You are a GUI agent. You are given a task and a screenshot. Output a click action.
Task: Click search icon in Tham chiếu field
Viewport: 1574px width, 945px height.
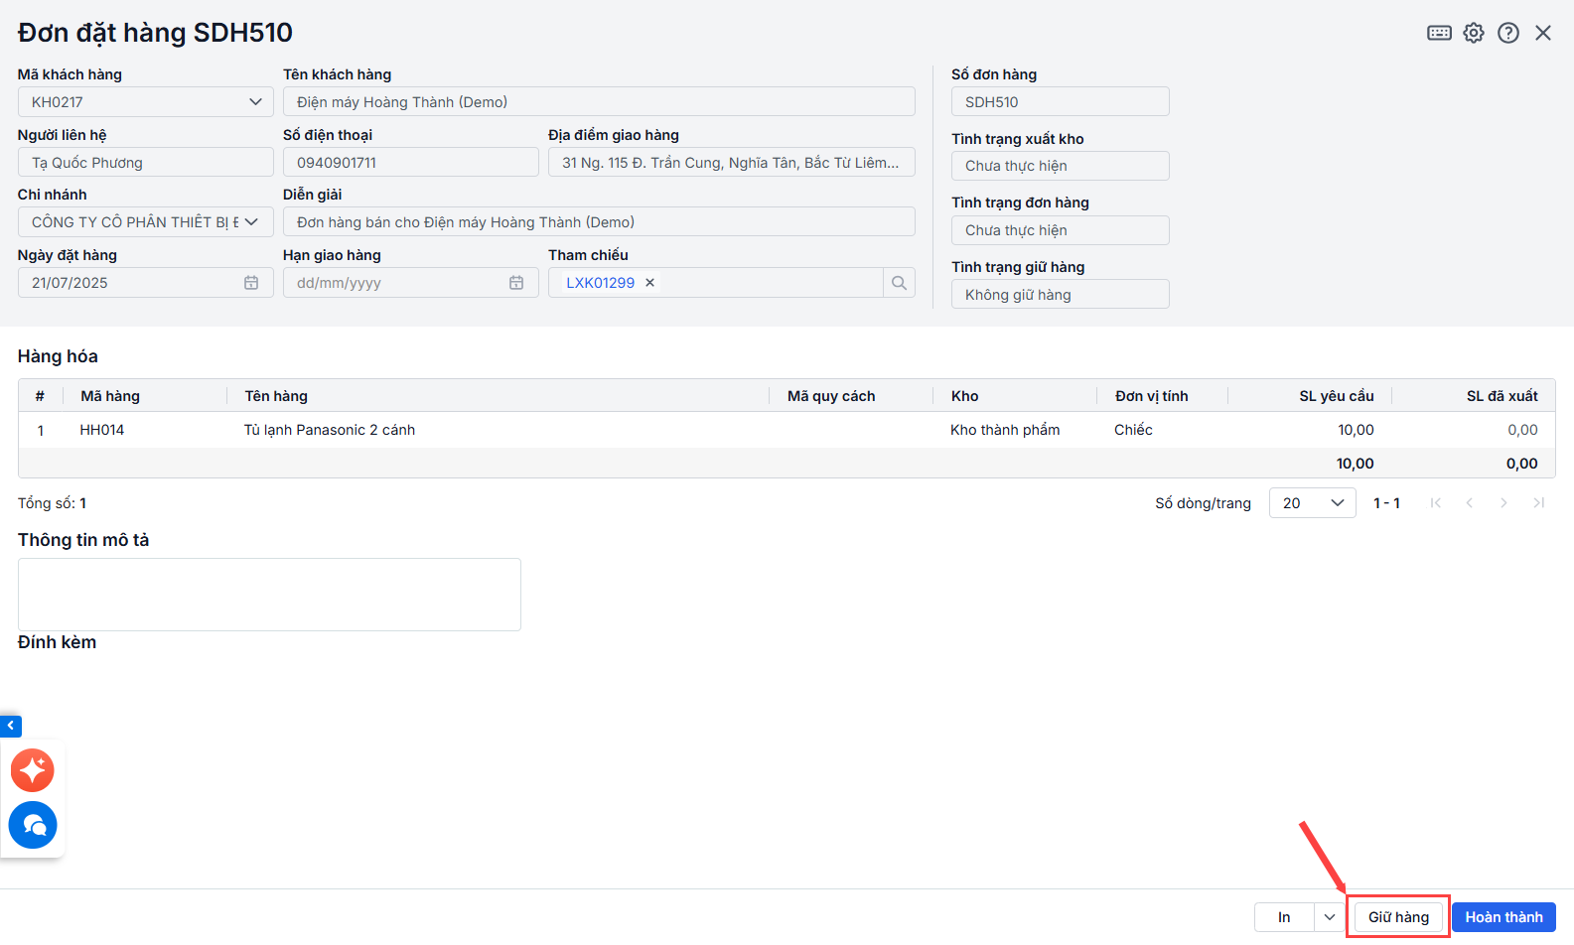(x=899, y=283)
